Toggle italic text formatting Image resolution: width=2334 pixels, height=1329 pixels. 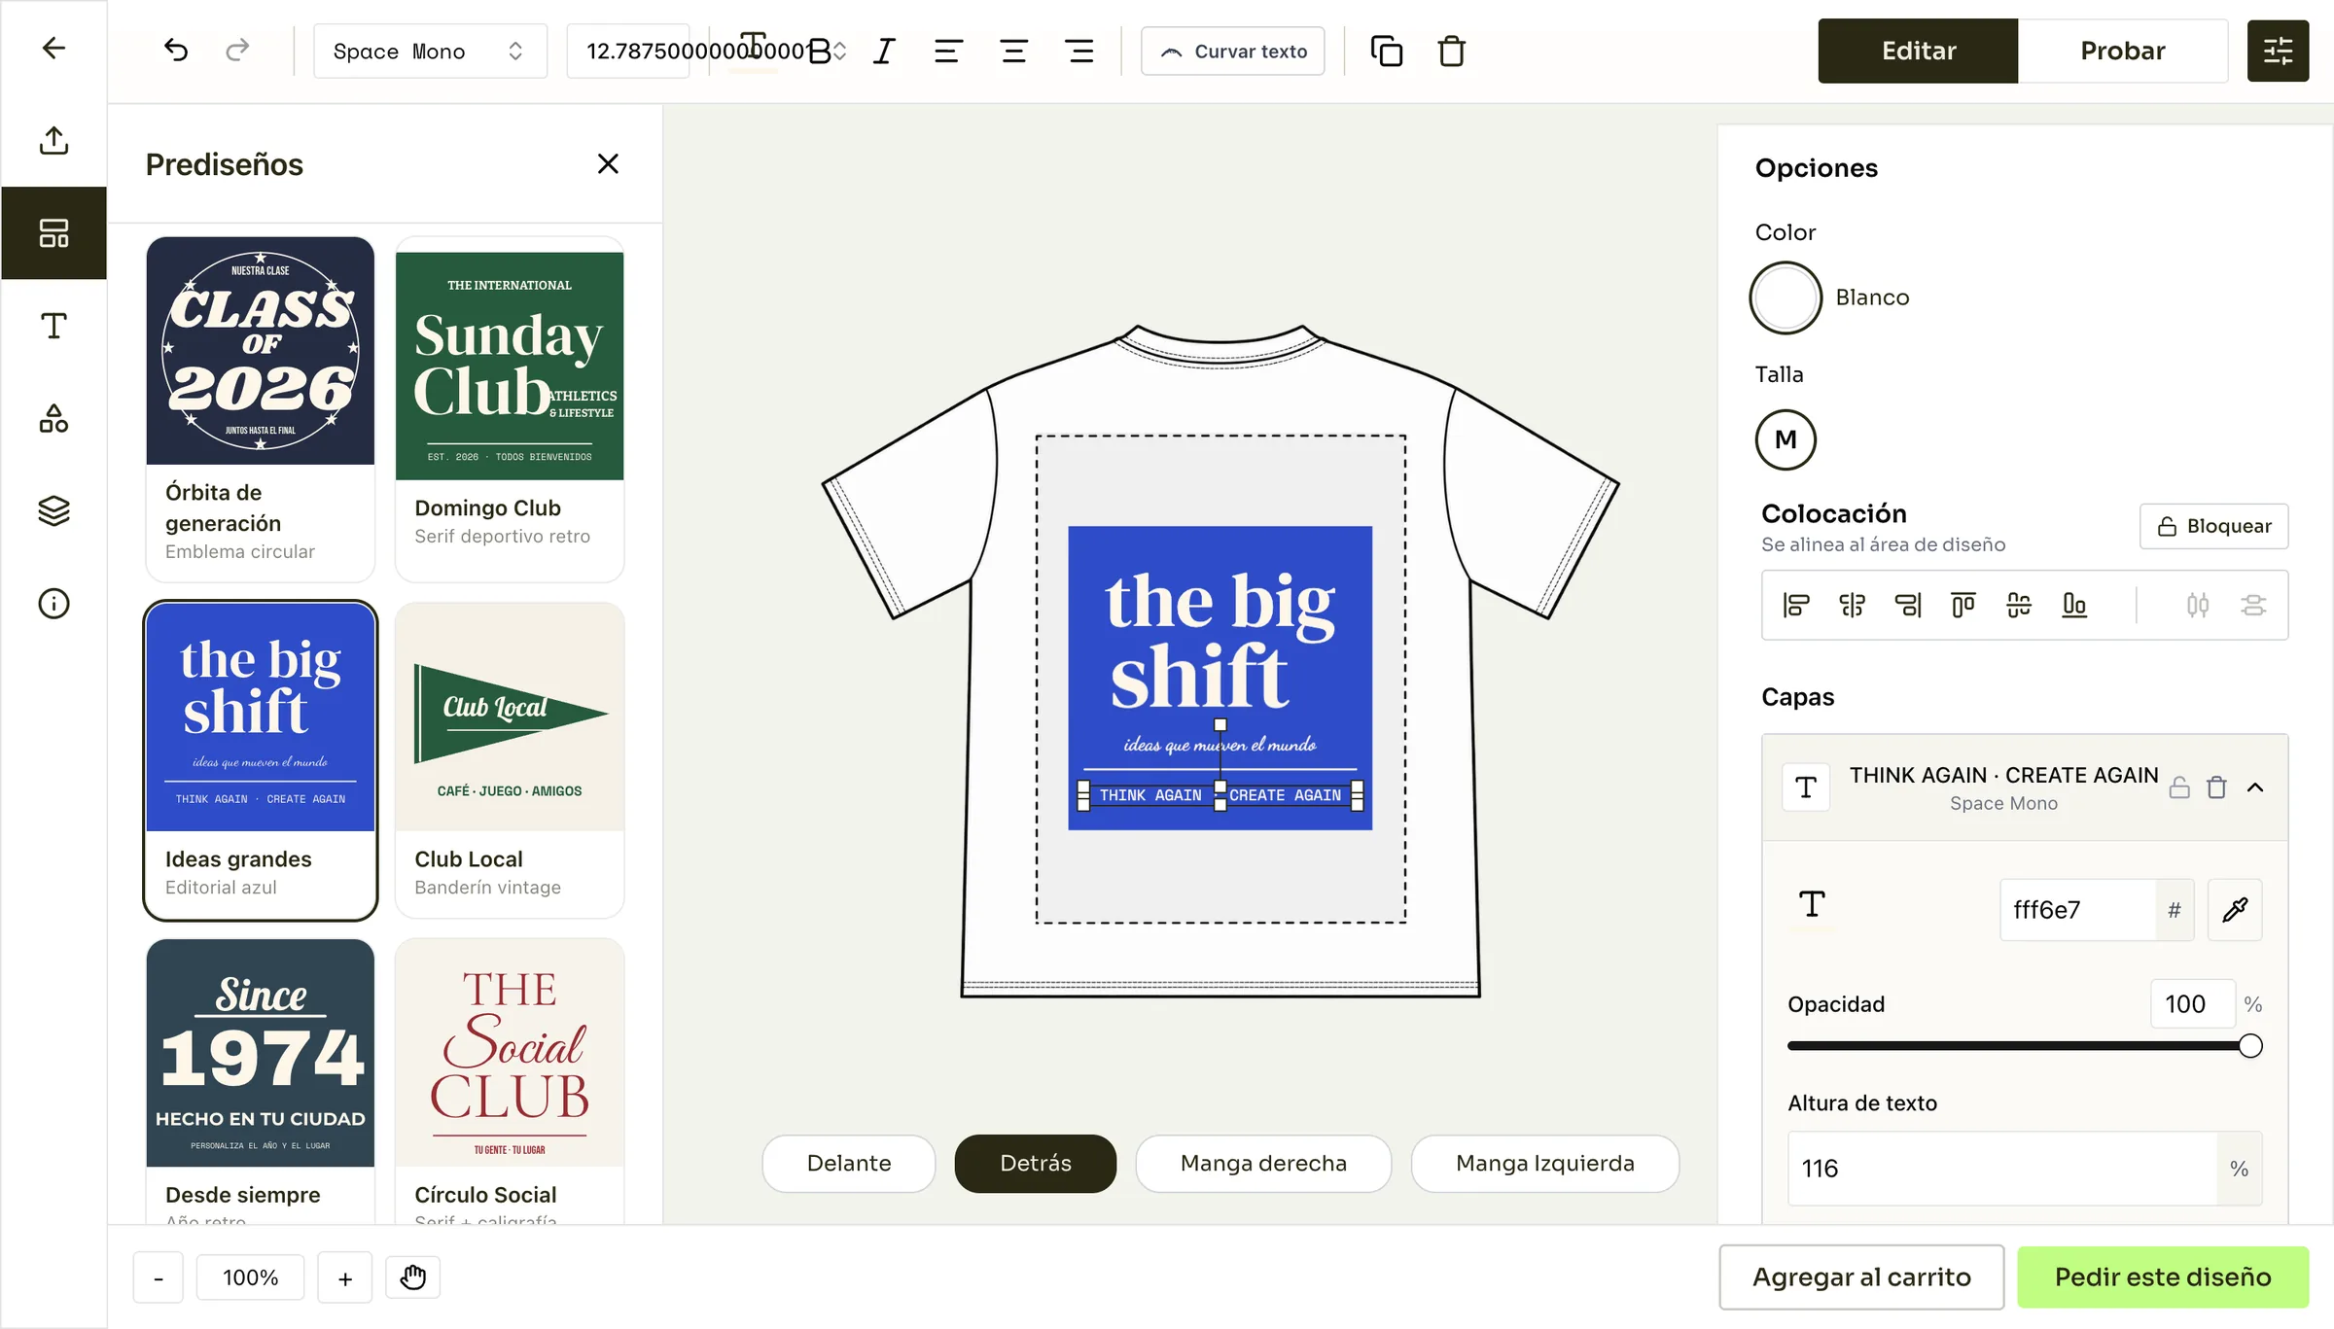coord(884,51)
